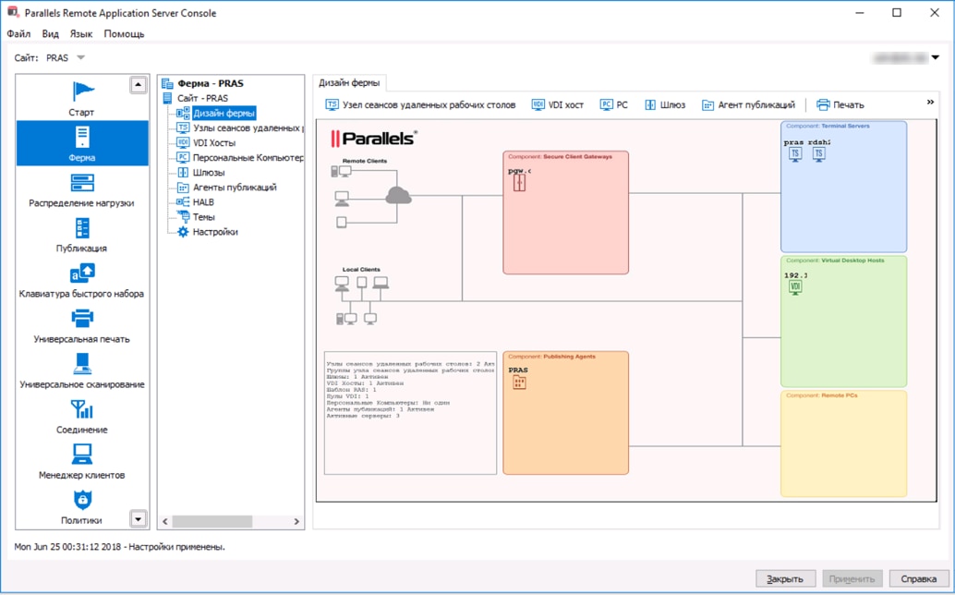Switch to the Дизайн фермы tab

pyautogui.click(x=349, y=81)
